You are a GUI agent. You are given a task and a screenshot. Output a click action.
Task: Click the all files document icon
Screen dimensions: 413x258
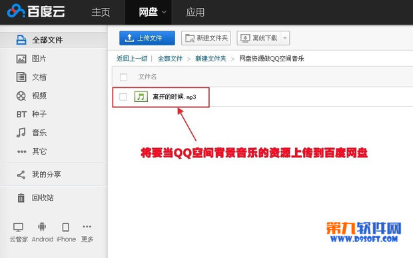point(21,40)
